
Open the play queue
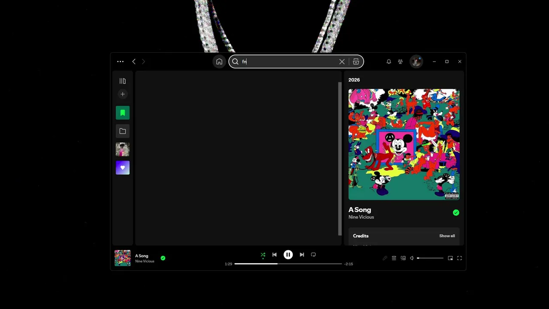[x=394, y=258]
